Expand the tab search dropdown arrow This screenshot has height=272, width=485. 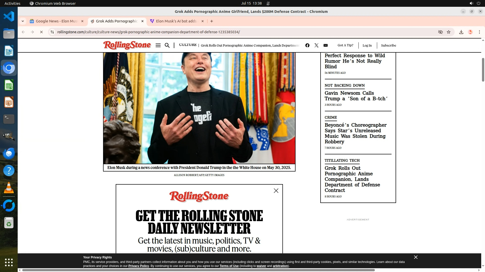tap(23, 21)
